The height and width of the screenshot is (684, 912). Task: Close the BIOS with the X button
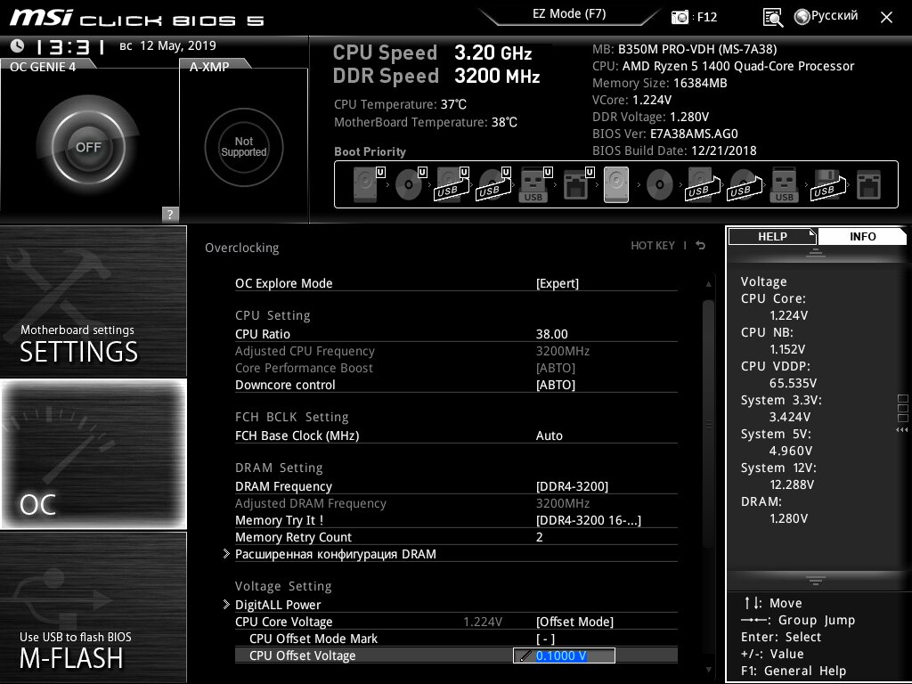(886, 18)
